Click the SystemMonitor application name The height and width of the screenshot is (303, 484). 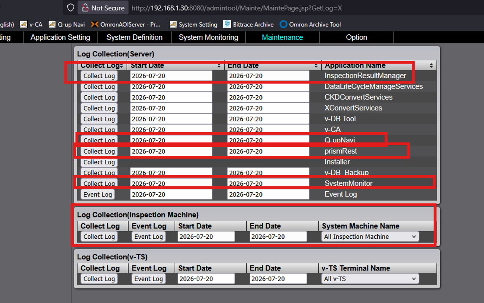[348, 183]
